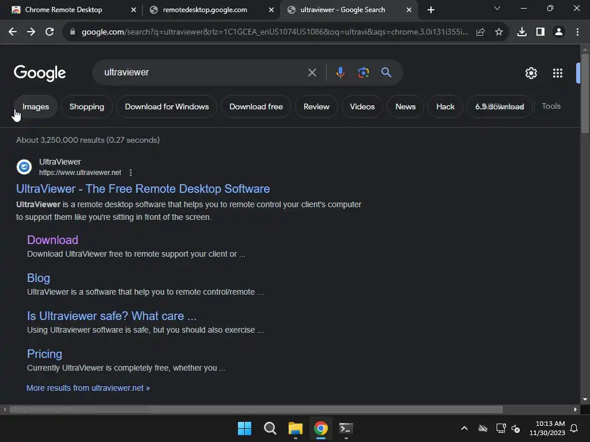Open the tab search dropdown arrow
Viewport: 590px width, 442px height.
click(x=497, y=8)
